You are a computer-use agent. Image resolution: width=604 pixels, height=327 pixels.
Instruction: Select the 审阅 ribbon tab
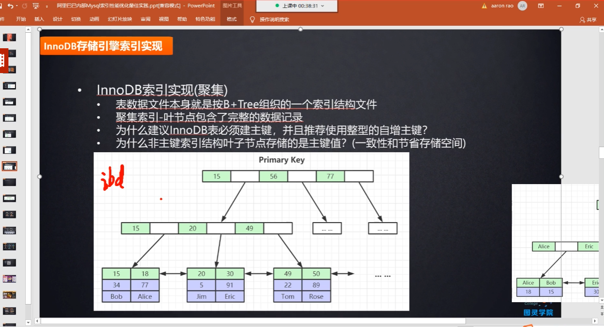[x=146, y=19]
